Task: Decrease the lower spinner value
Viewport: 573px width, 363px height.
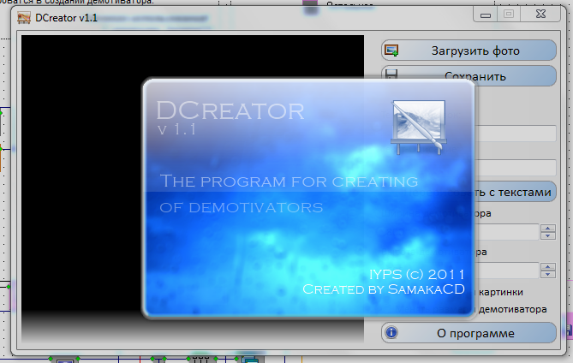Action: coord(546,275)
